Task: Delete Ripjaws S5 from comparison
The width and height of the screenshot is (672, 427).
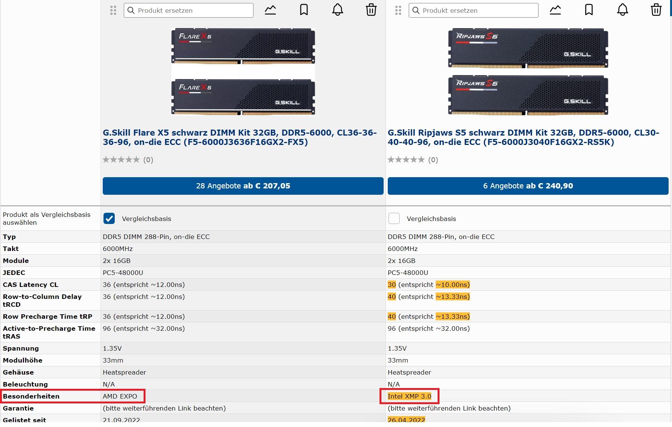Action: (656, 10)
